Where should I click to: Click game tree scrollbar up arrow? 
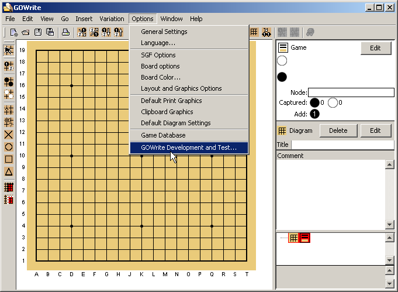tap(390, 238)
